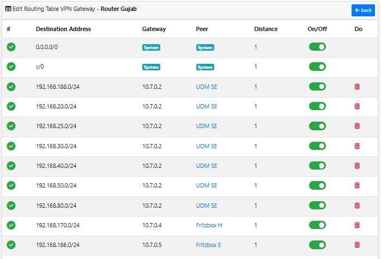Click green status check for 0.0.0.0/0
The height and width of the screenshot is (259, 381).
(11, 47)
